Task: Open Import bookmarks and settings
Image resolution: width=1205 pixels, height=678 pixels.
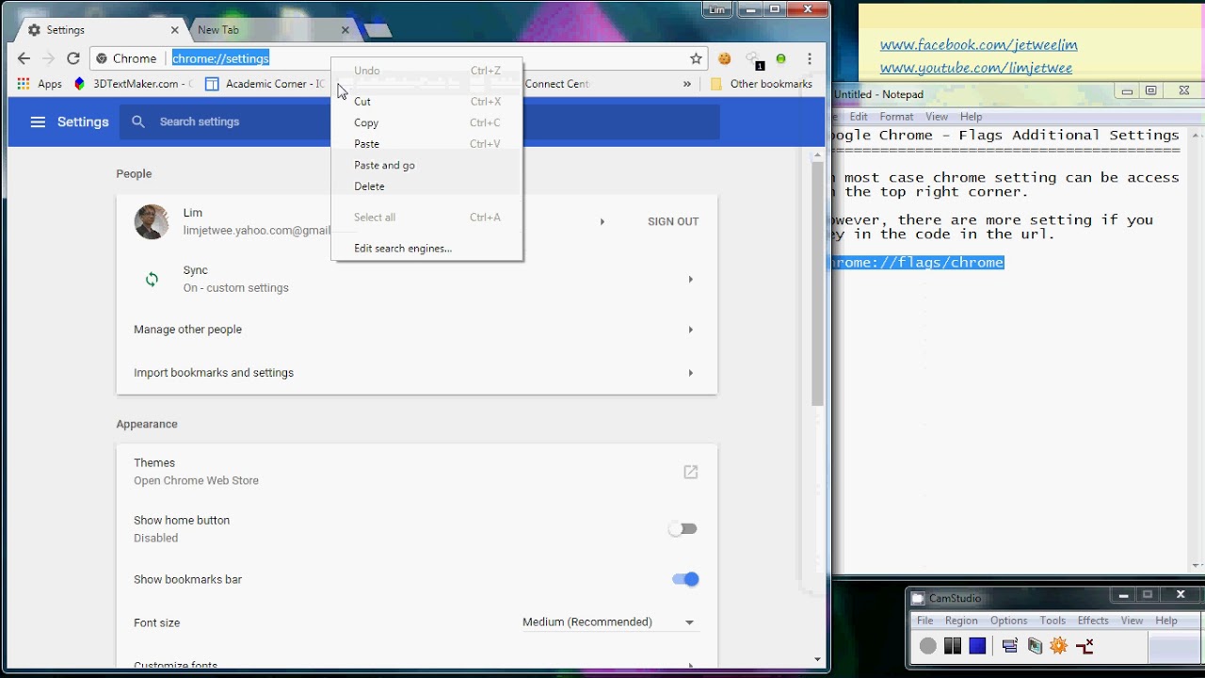Action: coord(417,373)
